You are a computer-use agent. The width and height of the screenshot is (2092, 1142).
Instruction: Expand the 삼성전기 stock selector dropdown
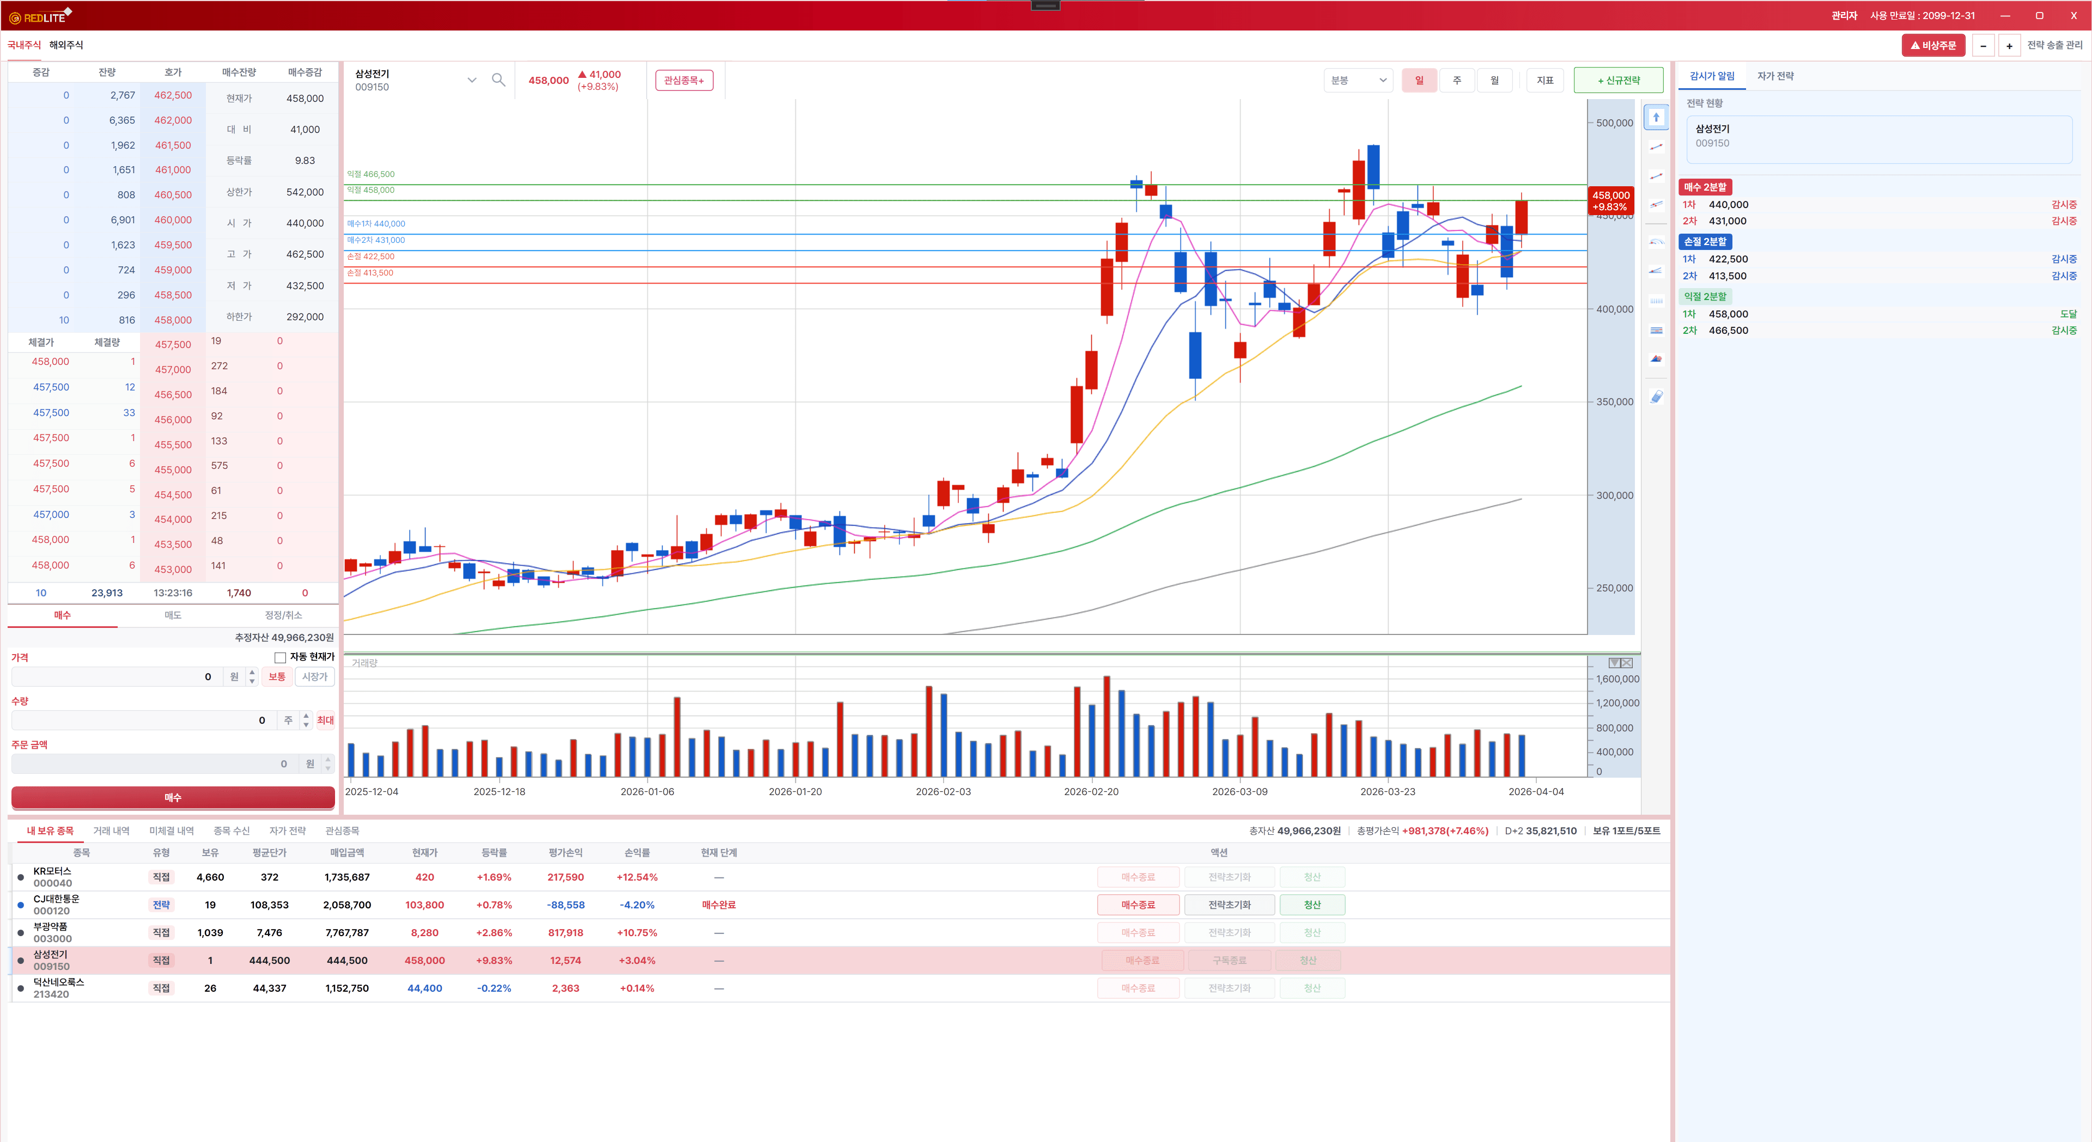click(x=471, y=80)
